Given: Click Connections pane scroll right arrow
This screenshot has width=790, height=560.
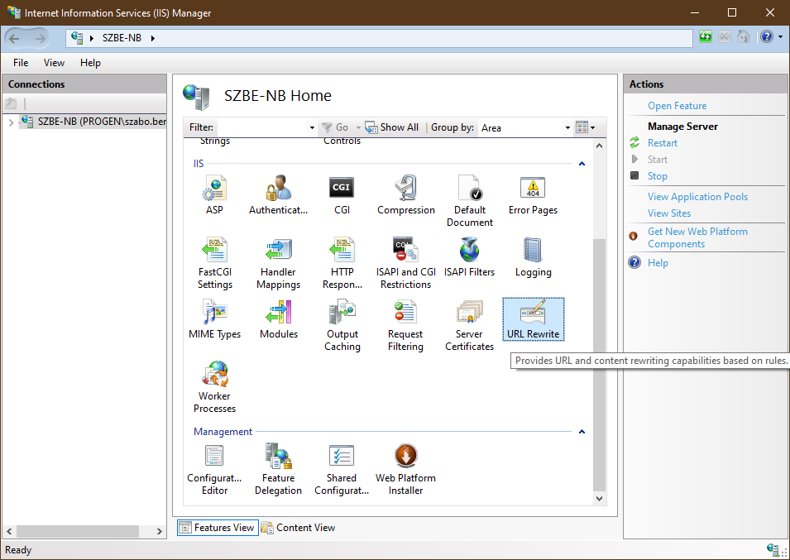Looking at the screenshot, I should (x=159, y=531).
